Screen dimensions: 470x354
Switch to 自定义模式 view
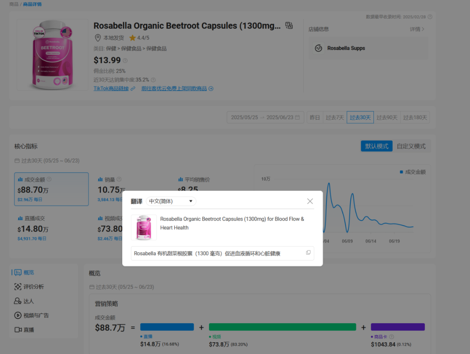(x=411, y=146)
